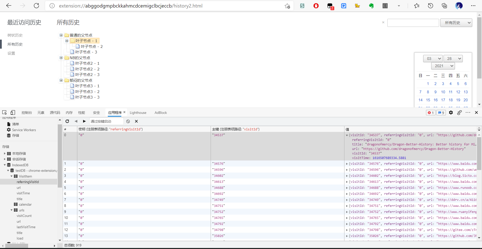Viewport: 482px width, 249px height.
Task: Click the clear object store icon
Action: [x=128, y=121]
